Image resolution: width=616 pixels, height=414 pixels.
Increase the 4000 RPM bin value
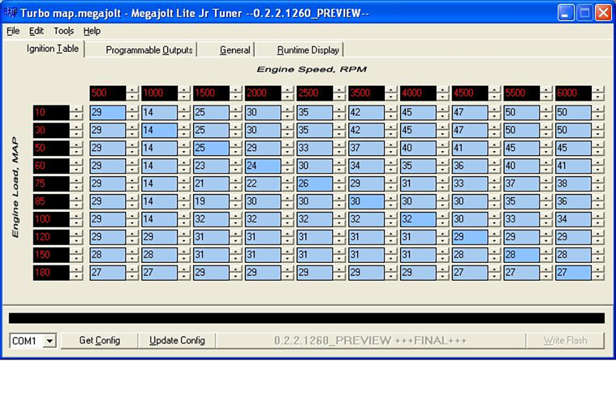click(x=442, y=90)
